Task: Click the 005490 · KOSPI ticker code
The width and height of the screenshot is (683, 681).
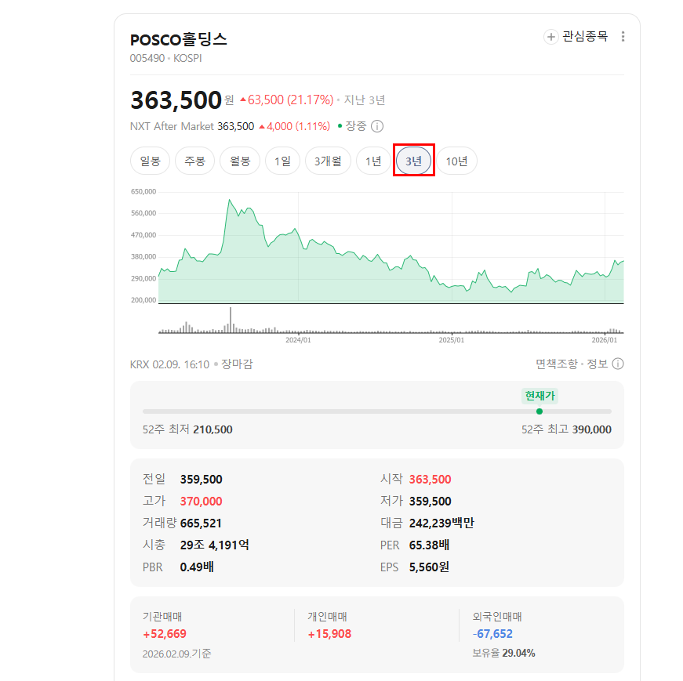Action: [x=166, y=58]
